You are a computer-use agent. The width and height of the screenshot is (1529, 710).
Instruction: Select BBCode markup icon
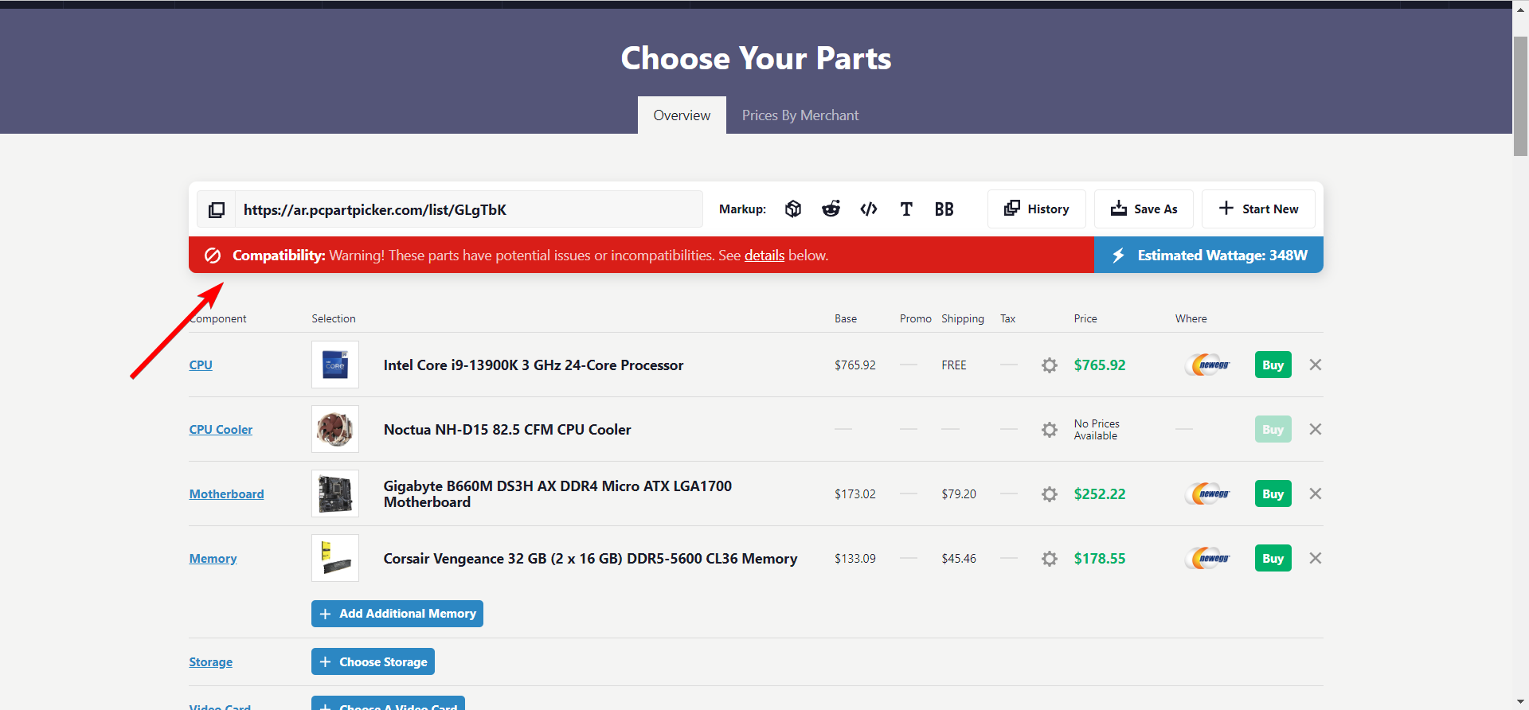(944, 209)
